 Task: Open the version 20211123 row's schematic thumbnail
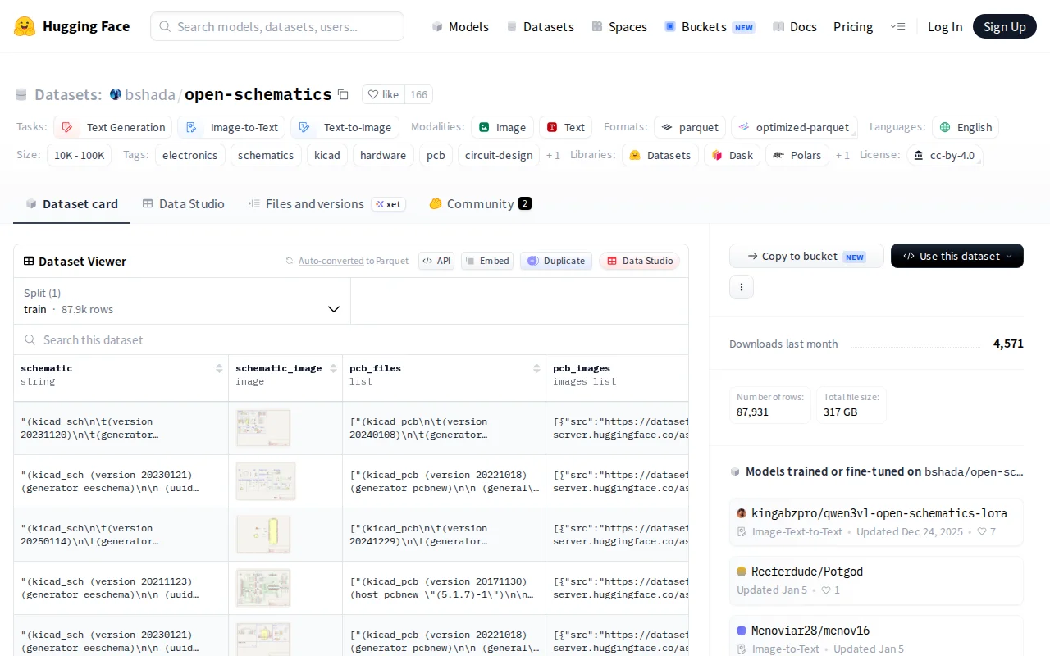point(263,588)
